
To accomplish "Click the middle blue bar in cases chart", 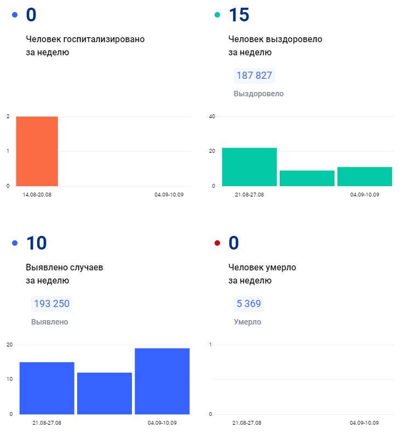I will [104, 393].
